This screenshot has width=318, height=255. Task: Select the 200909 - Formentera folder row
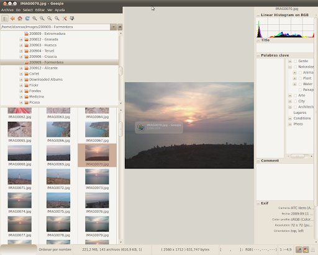pos(60,62)
